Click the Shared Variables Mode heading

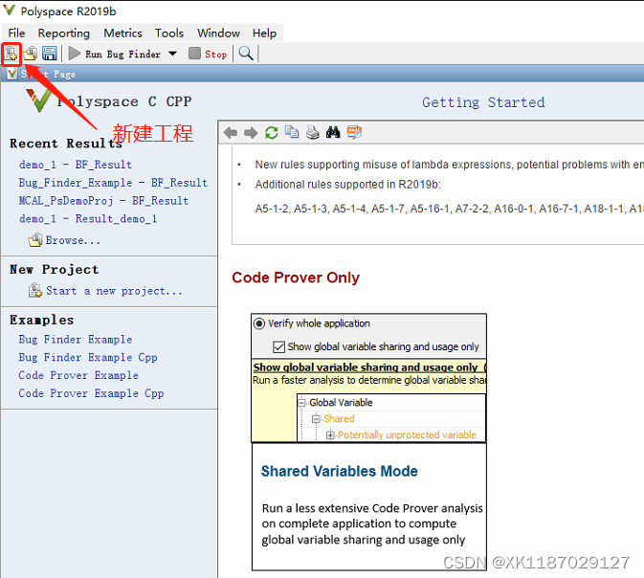point(340,471)
